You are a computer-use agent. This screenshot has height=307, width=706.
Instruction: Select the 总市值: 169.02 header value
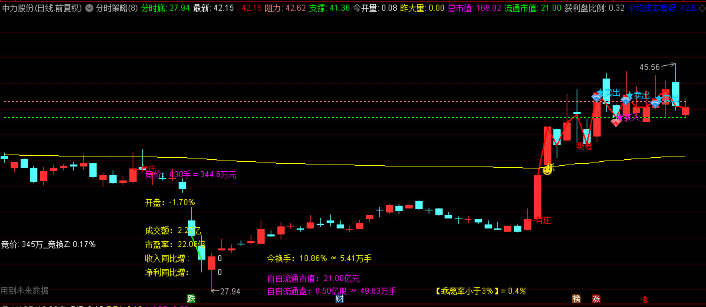475,8
